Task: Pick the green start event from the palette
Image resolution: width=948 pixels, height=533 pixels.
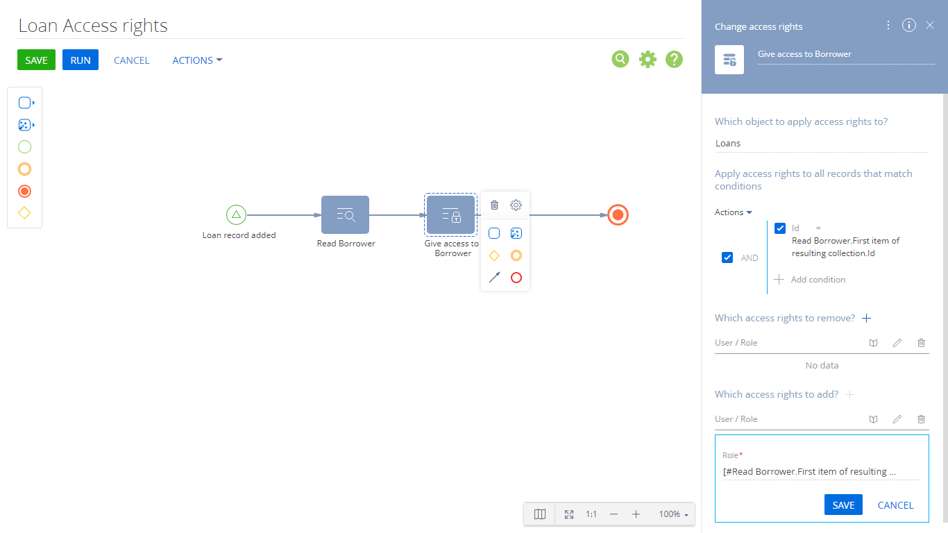Action: pyautogui.click(x=24, y=147)
